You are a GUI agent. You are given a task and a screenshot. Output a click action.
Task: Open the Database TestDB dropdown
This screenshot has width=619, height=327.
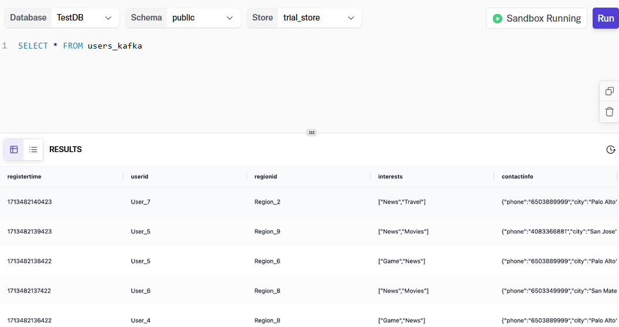pos(85,18)
